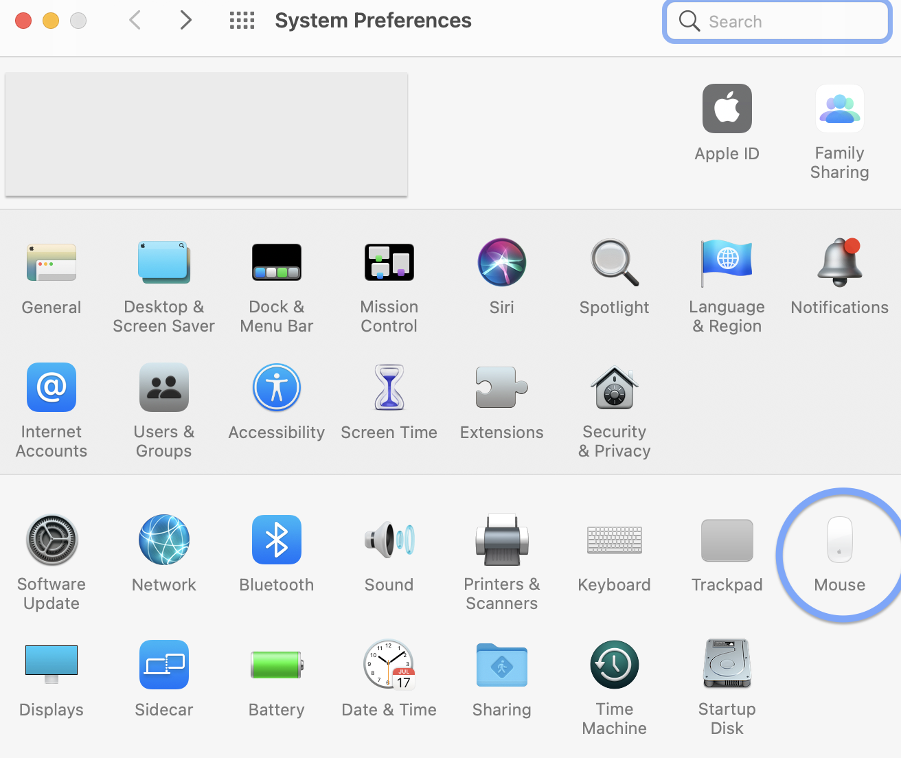
Task: Go forward with the right chevron
Action: 185,20
